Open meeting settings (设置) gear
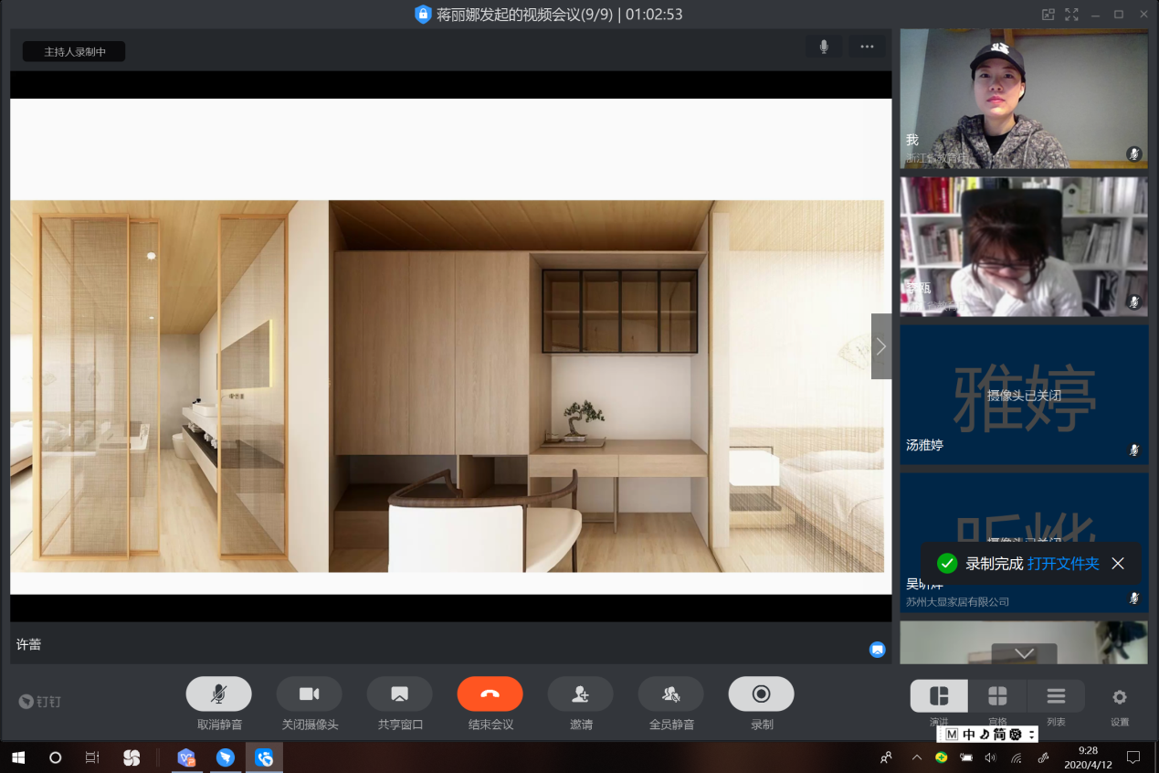The image size is (1159, 773). point(1119,697)
